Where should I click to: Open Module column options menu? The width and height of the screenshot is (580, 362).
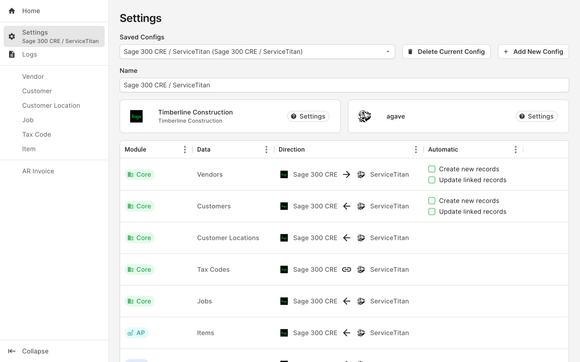185,149
